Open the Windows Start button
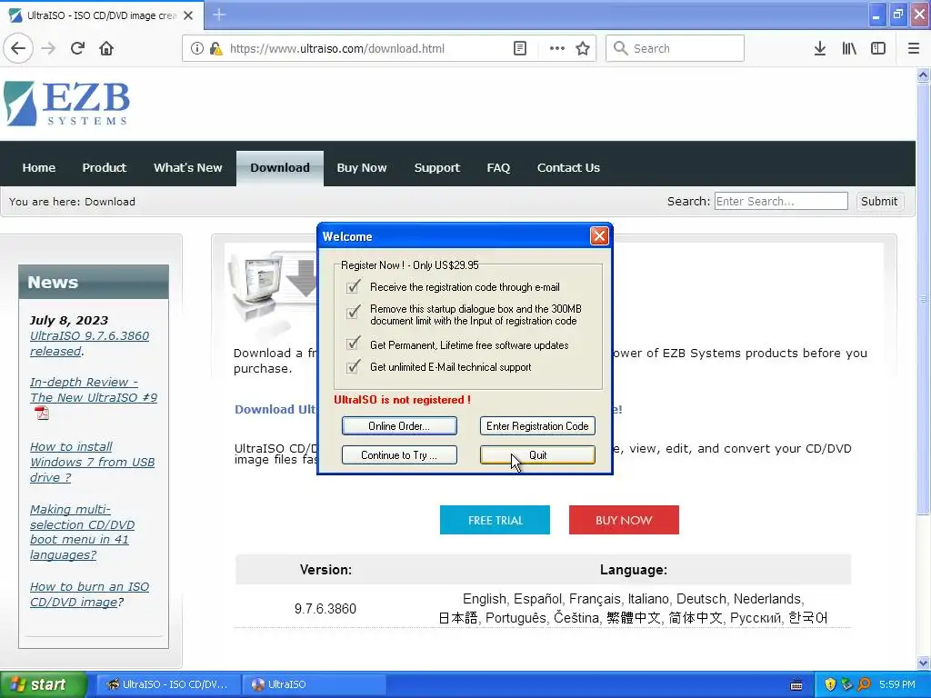Screen dimensions: 931x698 click(43, 684)
